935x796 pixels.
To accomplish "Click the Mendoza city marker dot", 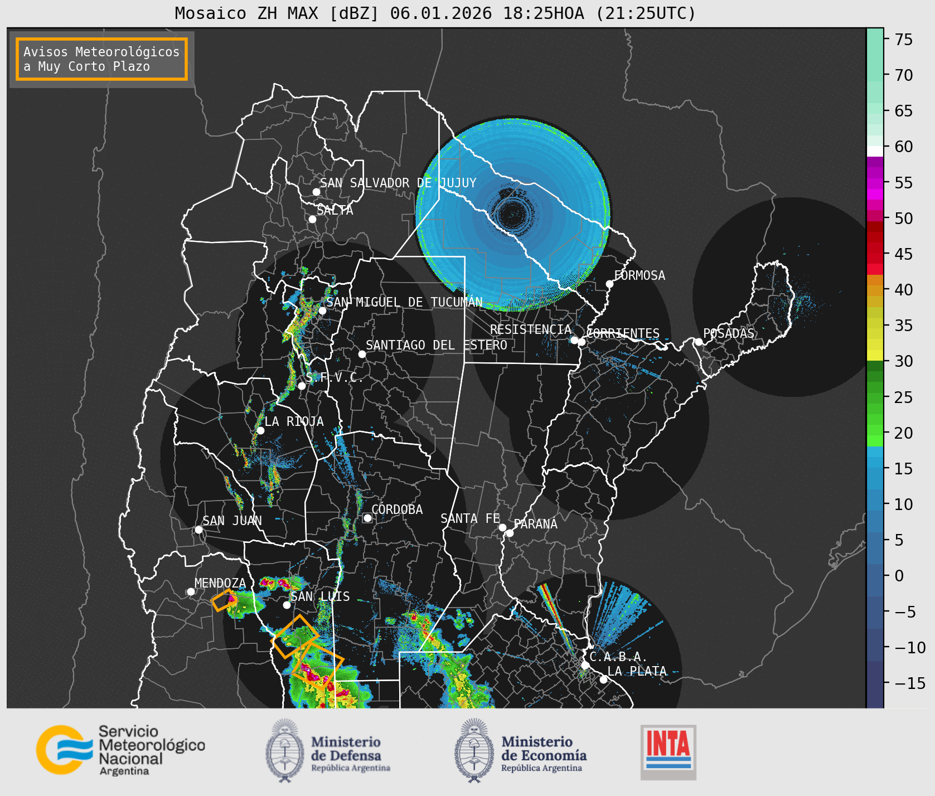I will tap(191, 591).
